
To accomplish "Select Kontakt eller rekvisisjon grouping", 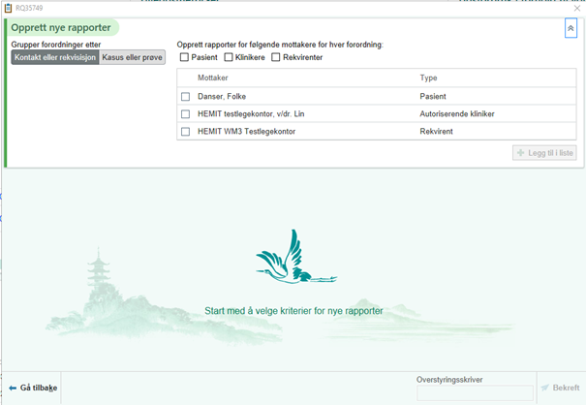I will click(x=55, y=57).
